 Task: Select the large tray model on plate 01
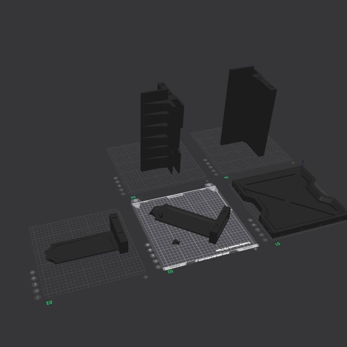[290, 201]
